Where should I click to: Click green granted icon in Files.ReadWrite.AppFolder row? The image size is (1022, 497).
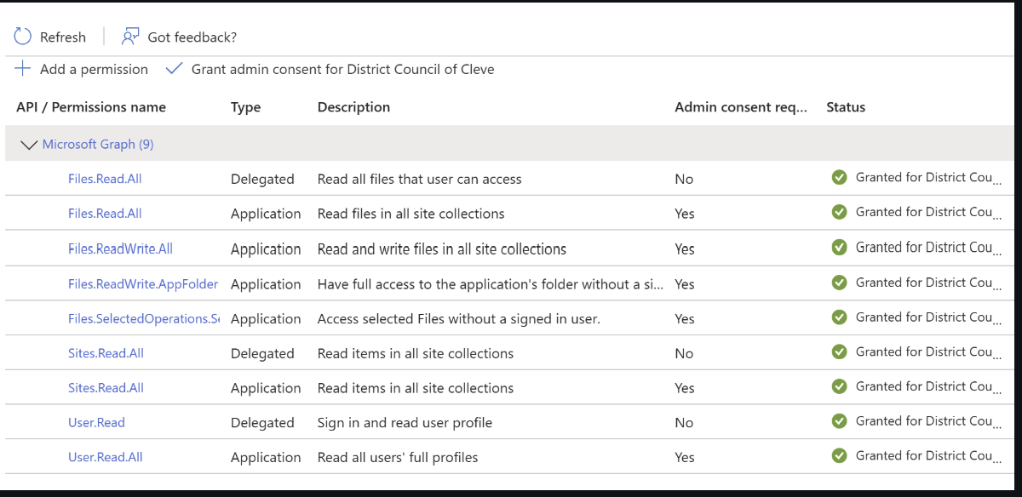(839, 283)
